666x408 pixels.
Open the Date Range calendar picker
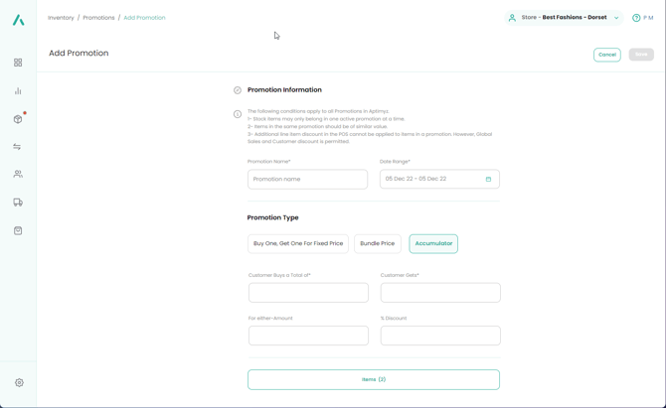488,180
